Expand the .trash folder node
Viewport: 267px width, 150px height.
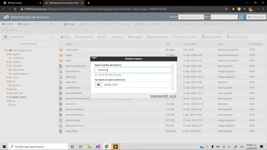[x=8, y=77]
